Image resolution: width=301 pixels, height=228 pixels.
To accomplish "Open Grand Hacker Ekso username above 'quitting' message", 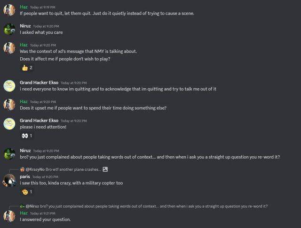I will pyautogui.click(x=39, y=83).
